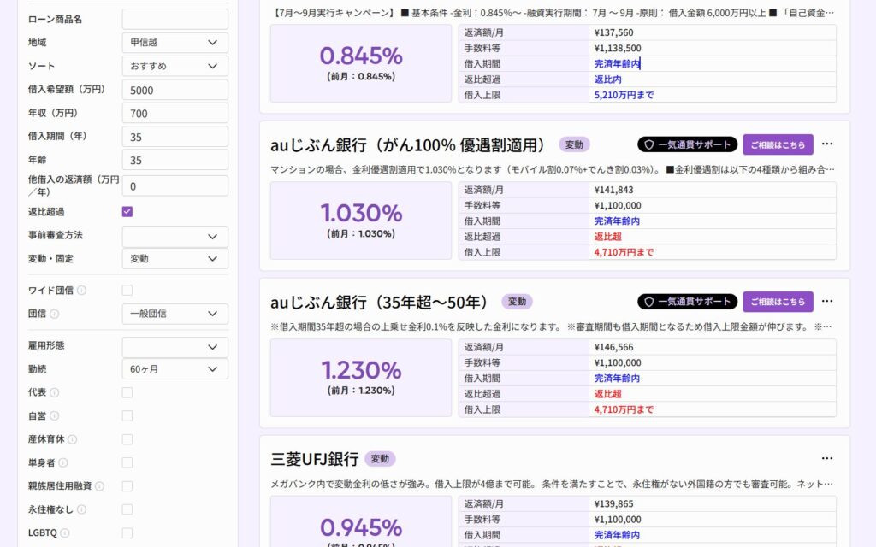876x547 pixels.
Task: Open more options for auじぶん銀行 35年超〜50年 card
Action: (x=827, y=302)
